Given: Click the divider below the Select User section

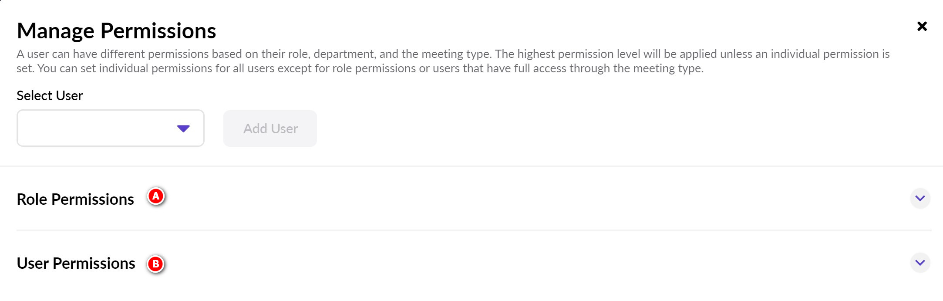Looking at the screenshot, I should [x=471, y=166].
